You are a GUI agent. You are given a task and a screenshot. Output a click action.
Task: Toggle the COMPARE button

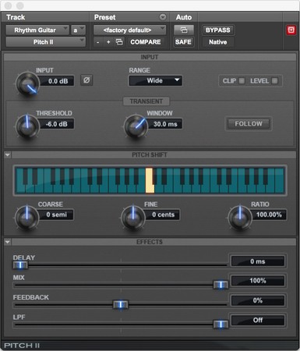click(146, 42)
